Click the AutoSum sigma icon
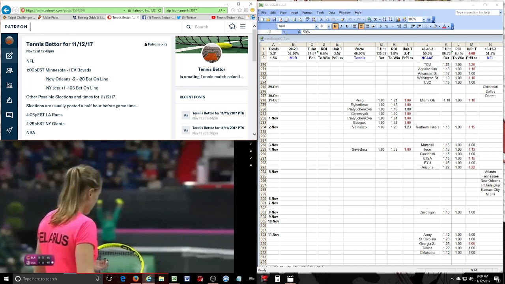The width and height of the screenshot is (505, 284). click(x=375, y=19)
